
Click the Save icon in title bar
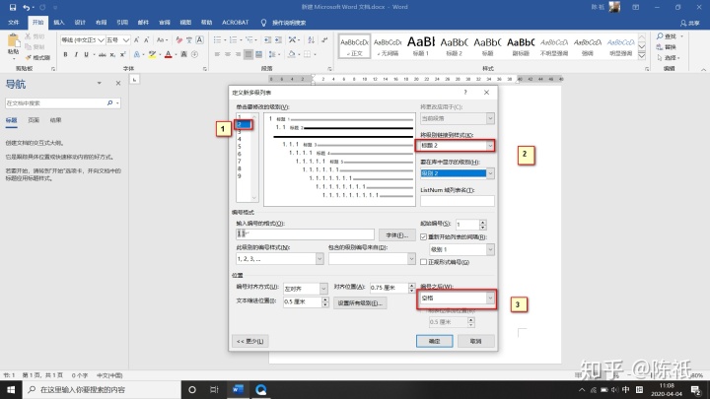pos(13,7)
